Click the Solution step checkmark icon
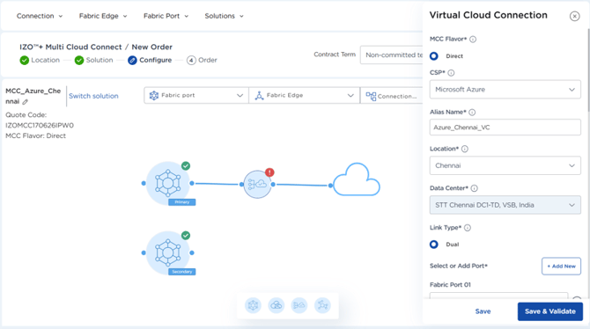This screenshot has height=329, width=590. click(x=79, y=60)
